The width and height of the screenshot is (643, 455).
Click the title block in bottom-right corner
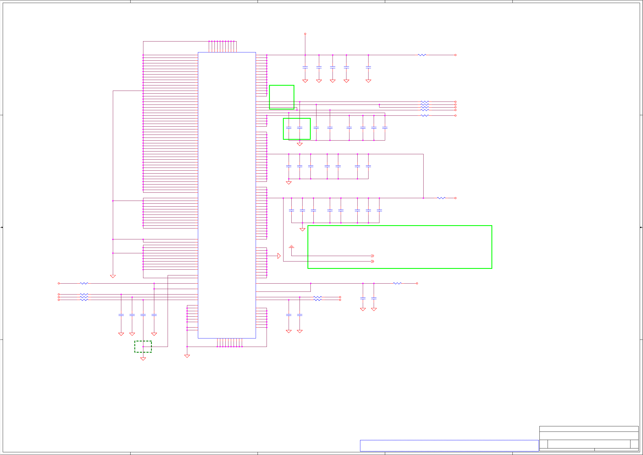(x=589, y=438)
